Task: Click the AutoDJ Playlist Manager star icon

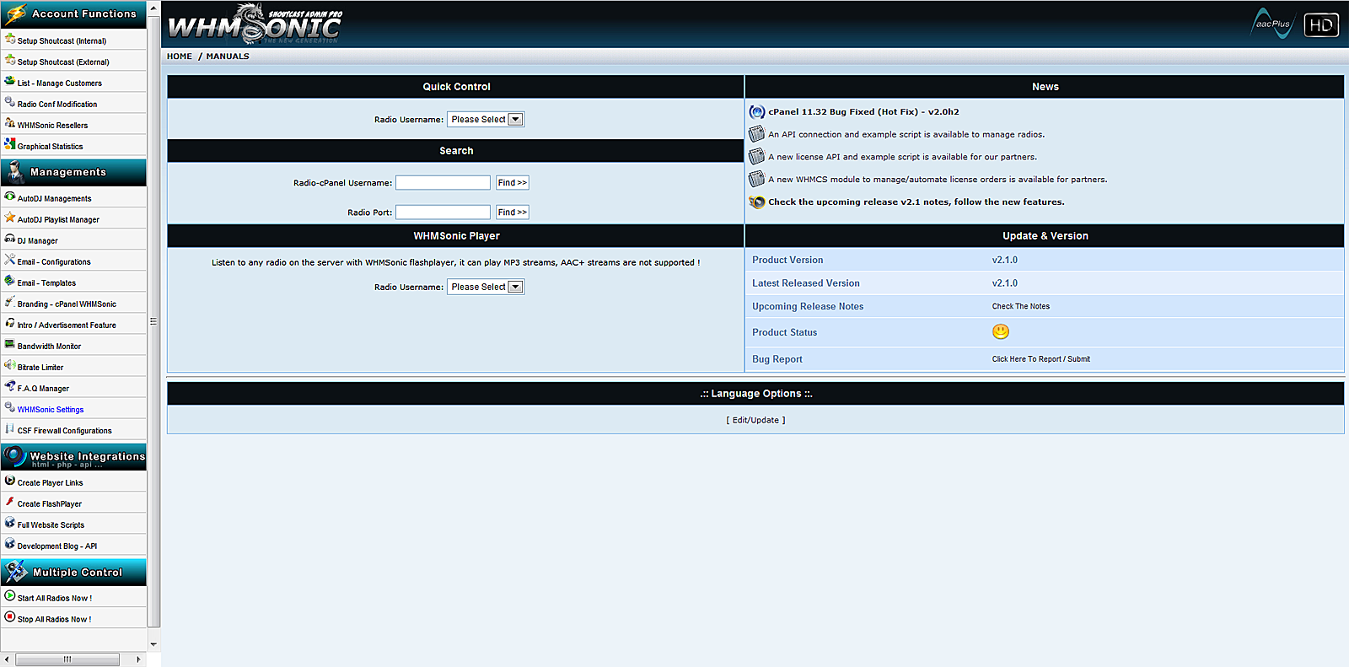Action: (10, 218)
